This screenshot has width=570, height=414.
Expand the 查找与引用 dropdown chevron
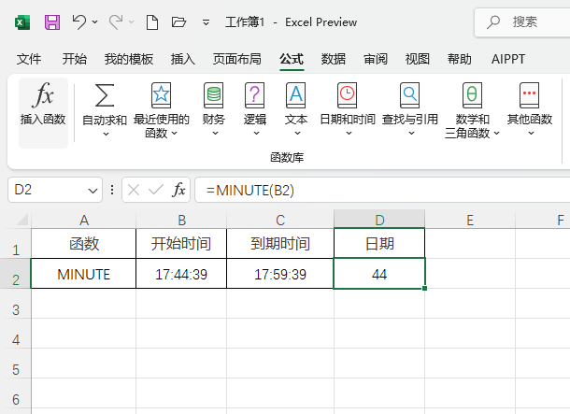coord(411,134)
